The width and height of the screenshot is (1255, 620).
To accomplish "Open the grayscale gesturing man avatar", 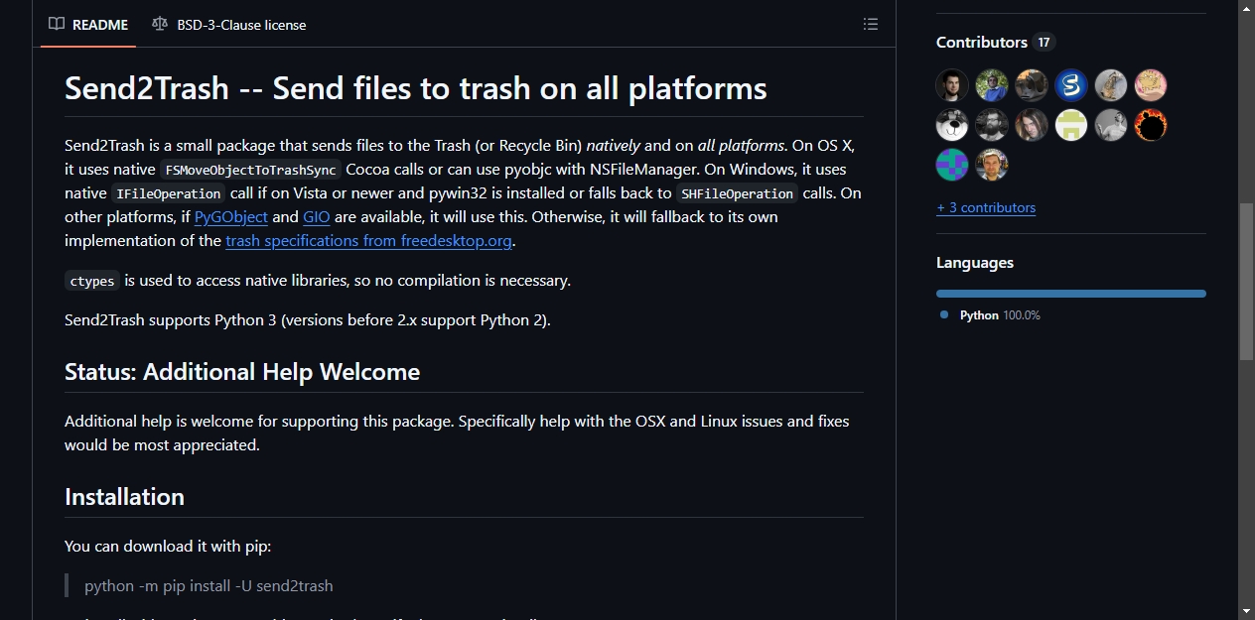I will pyautogui.click(x=1111, y=125).
